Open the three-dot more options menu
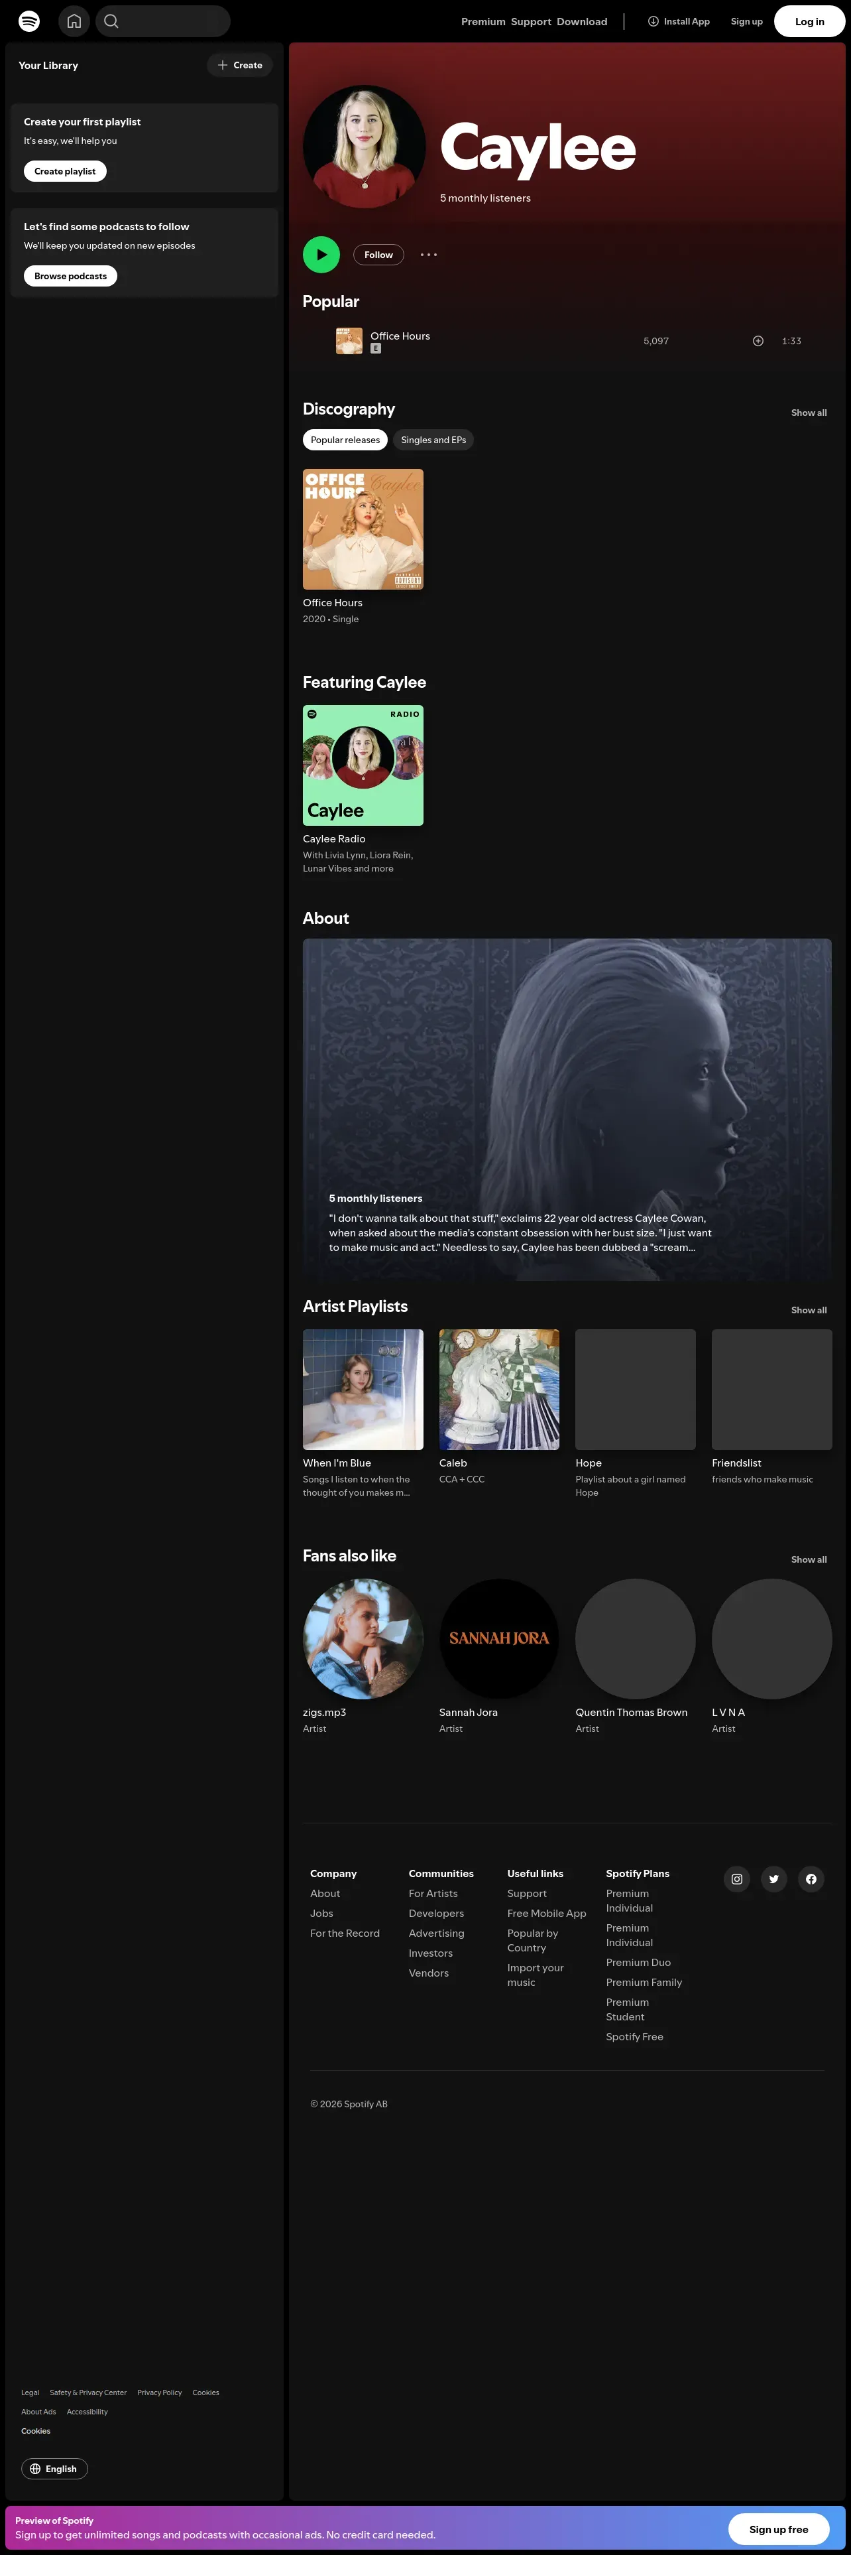Image resolution: width=851 pixels, height=2555 pixels. tap(429, 255)
